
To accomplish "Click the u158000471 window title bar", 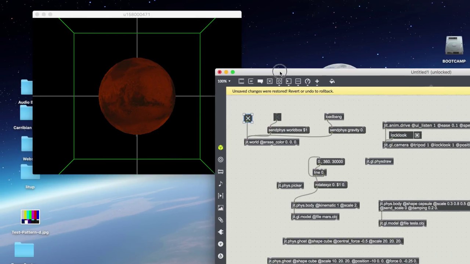I will coord(137,14).
